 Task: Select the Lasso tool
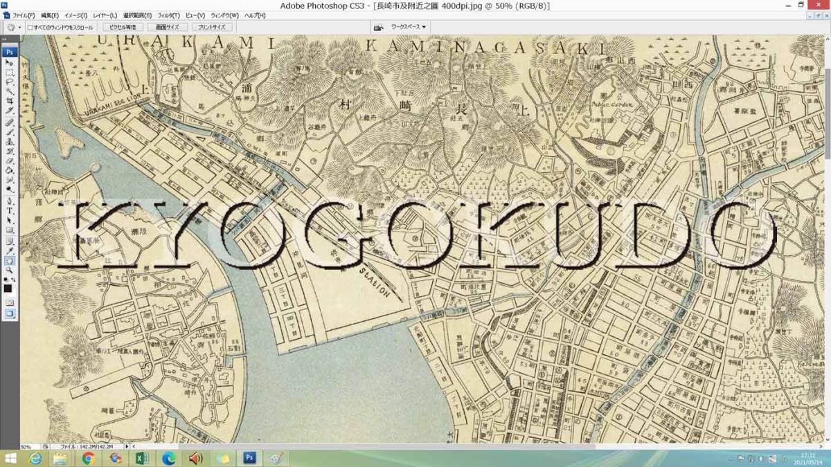coord(10,81)
